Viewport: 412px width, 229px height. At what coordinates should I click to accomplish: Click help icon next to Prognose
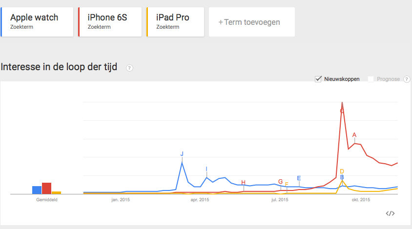point(406,79)
